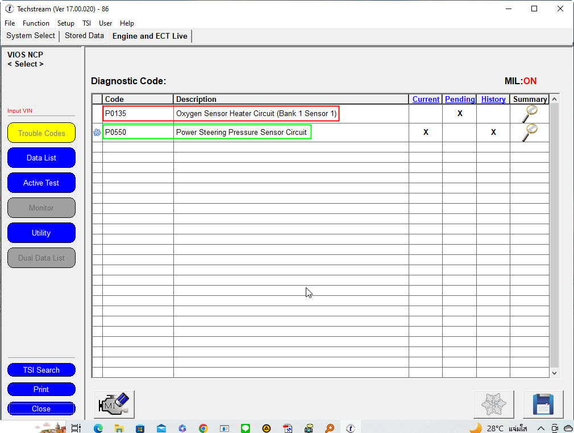Open the orange magnifier search app in taskbar

(x=330, y=428)
